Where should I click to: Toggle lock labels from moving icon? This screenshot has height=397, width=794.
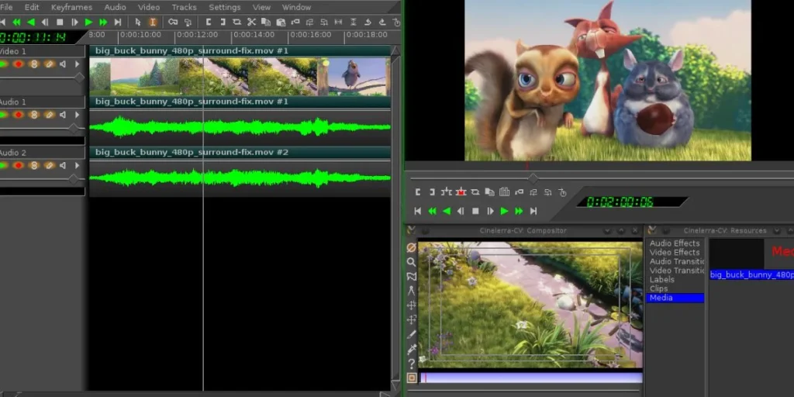188,22
